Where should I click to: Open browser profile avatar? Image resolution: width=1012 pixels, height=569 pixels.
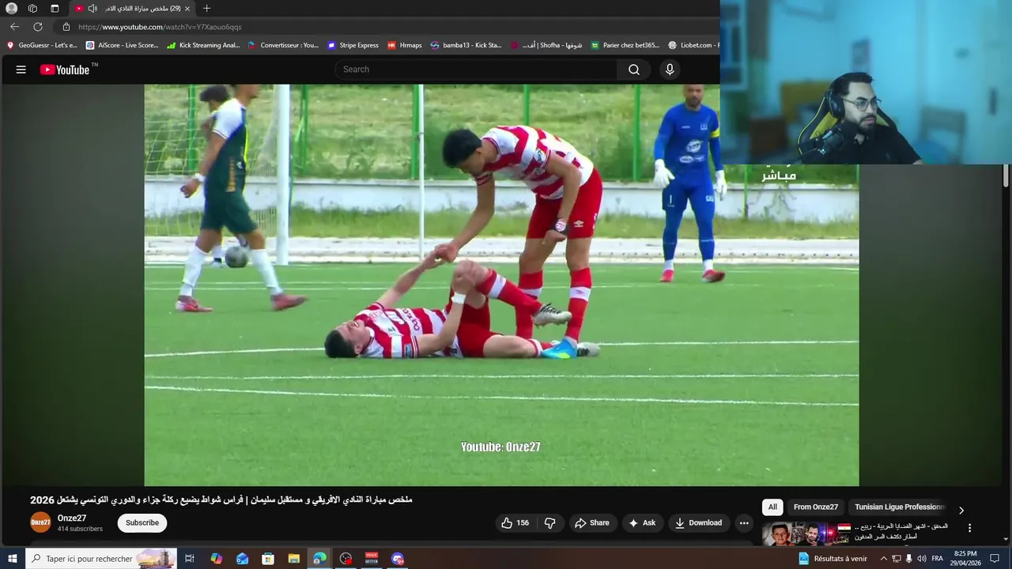click(11, 9)
